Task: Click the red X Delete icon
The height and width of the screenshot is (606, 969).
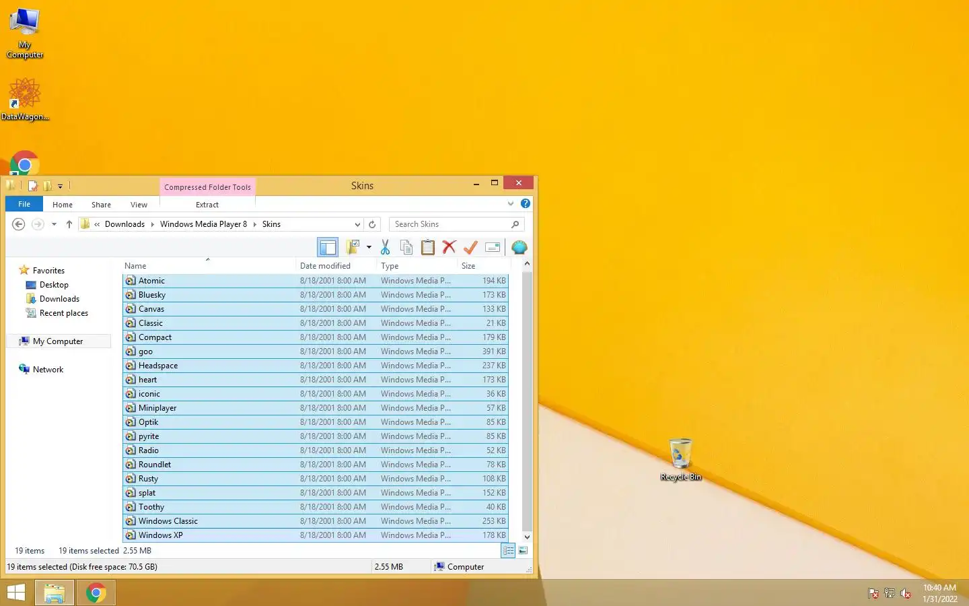Action: pos(449,247)
